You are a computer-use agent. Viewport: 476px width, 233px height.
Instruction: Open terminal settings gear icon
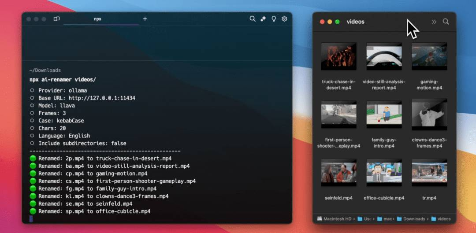click(x=284, y=19)
